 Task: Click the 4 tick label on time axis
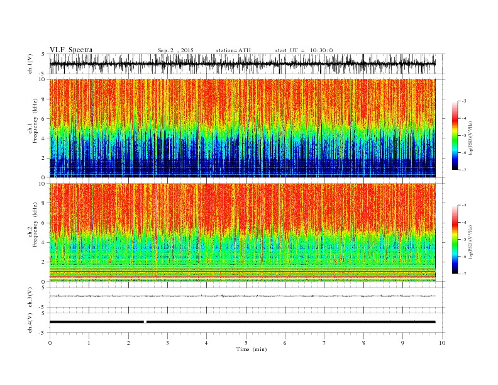(206, 343)
